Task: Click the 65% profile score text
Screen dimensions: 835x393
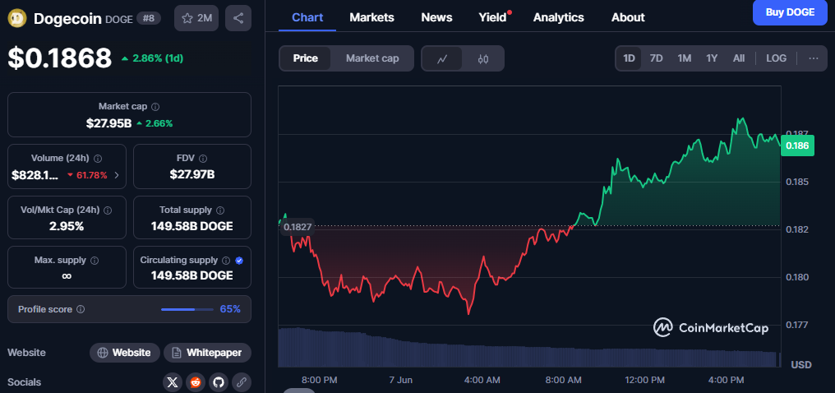Action: pos(230,309)
